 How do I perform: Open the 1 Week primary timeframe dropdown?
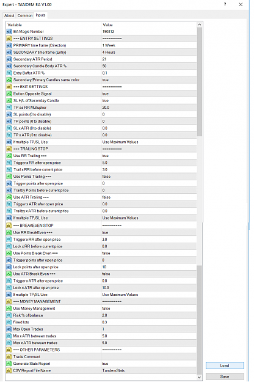pos(148,45)
